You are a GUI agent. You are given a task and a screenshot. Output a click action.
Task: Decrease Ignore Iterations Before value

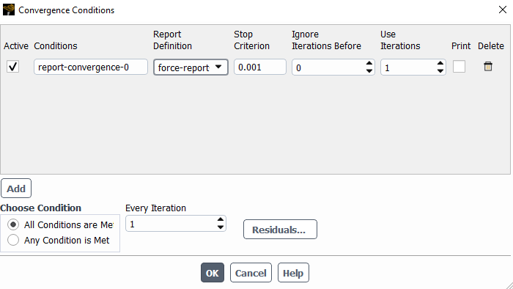[x=369, y=70]
